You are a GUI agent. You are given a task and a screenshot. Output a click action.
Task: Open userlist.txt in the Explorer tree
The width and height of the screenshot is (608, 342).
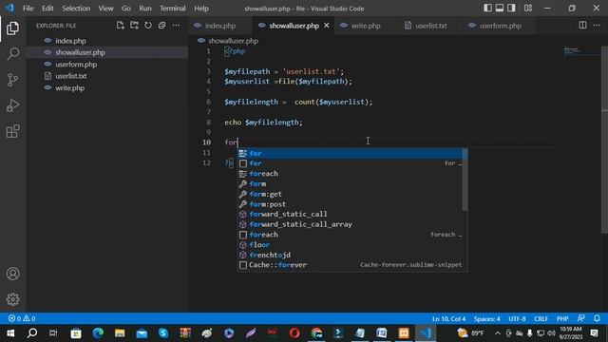(107, 76)
